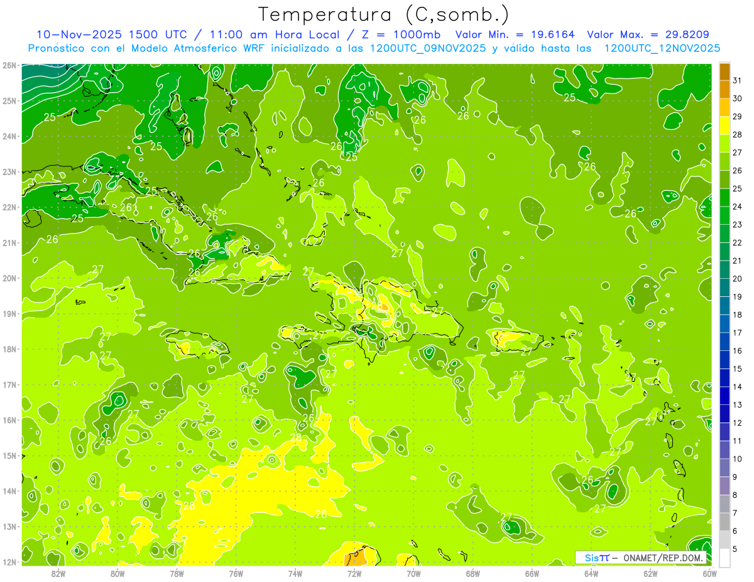Click the 25N latitude axis label
The width and height of the screenshot is (754, 582).
coord(9,101)
